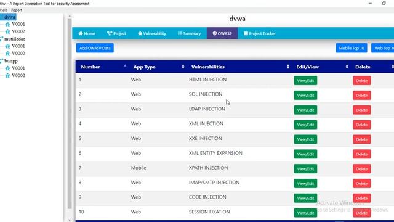Select mutilledae project in the tree

15,39
